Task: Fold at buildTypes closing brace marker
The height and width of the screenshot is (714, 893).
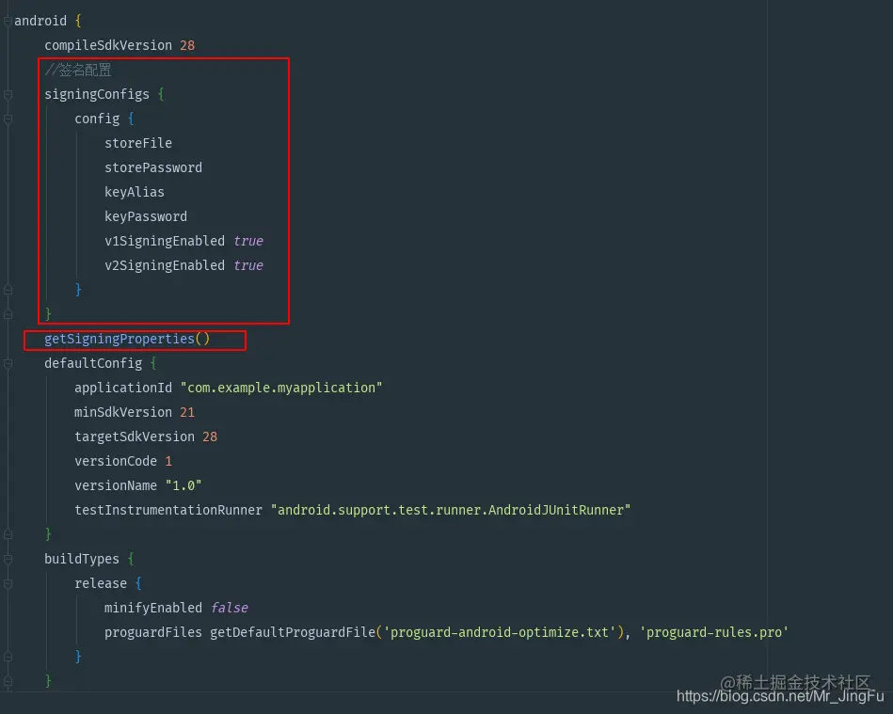Action: (8, 681)
